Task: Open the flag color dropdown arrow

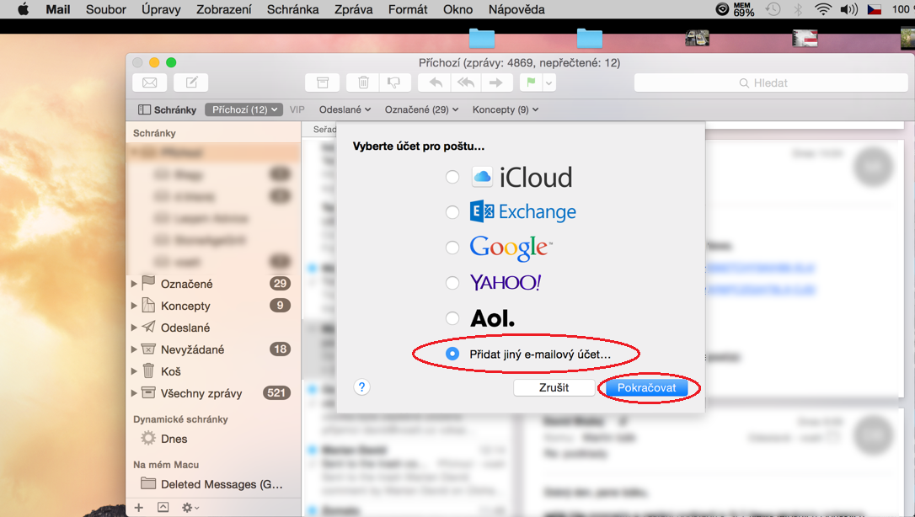Action: coord(549,83)
